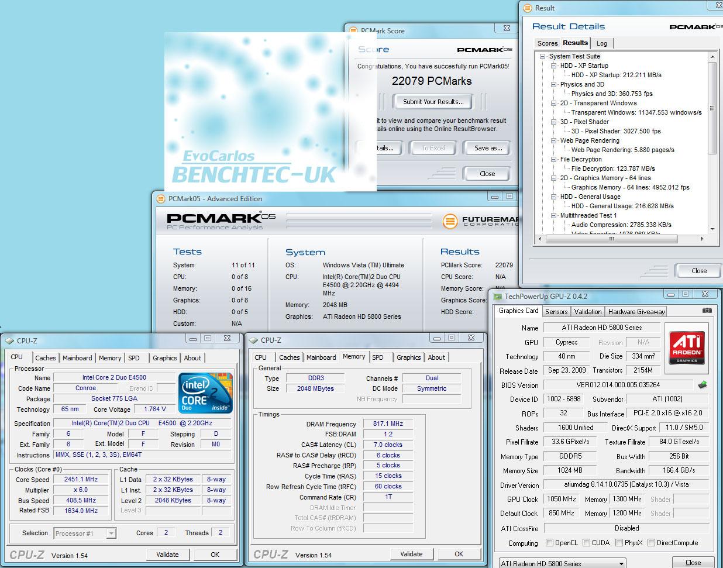The width and height of the screenshot is (723, 568).
Task: Open About tab in left CPU-Z window
Action: coord(192,358)
